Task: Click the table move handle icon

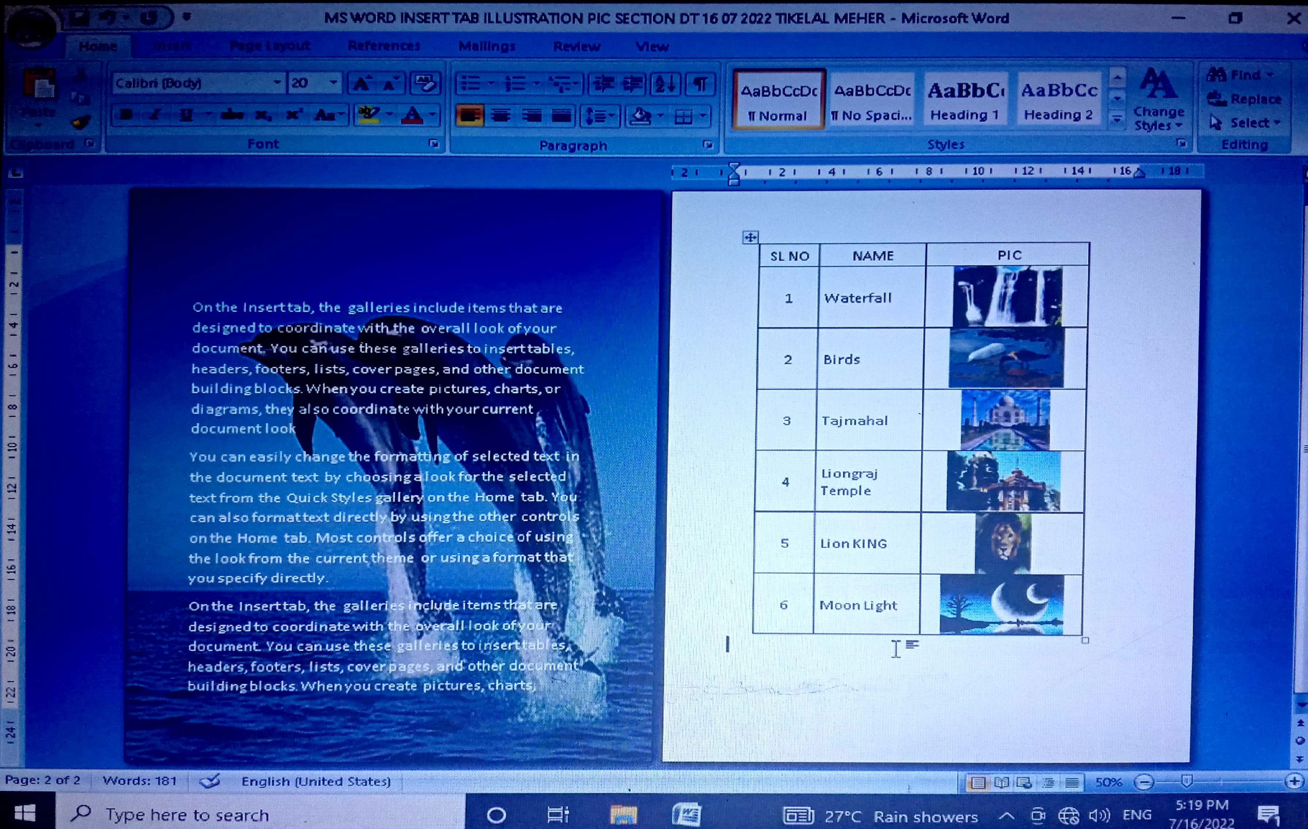Action: click(750, 238)
